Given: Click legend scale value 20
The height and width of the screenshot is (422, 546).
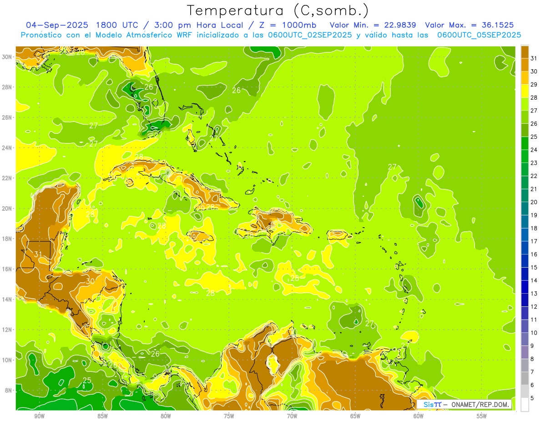Looking at the screenshot, I should (534, 202).
